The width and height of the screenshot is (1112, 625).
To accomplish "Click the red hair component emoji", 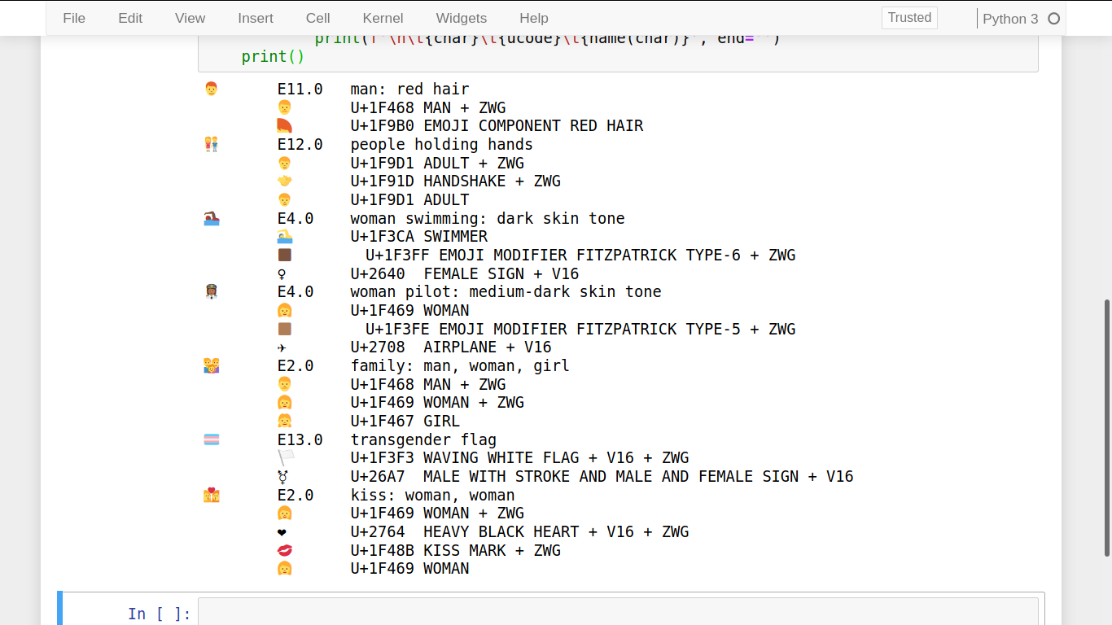I will click(x=284, y=126).
